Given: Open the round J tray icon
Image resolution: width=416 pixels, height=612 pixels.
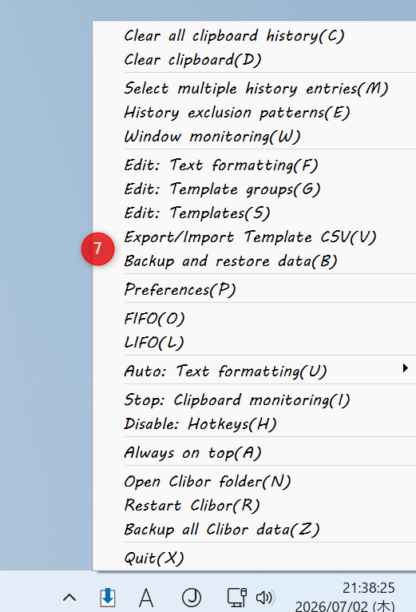Looking at the screenshot, I should 192,598.
